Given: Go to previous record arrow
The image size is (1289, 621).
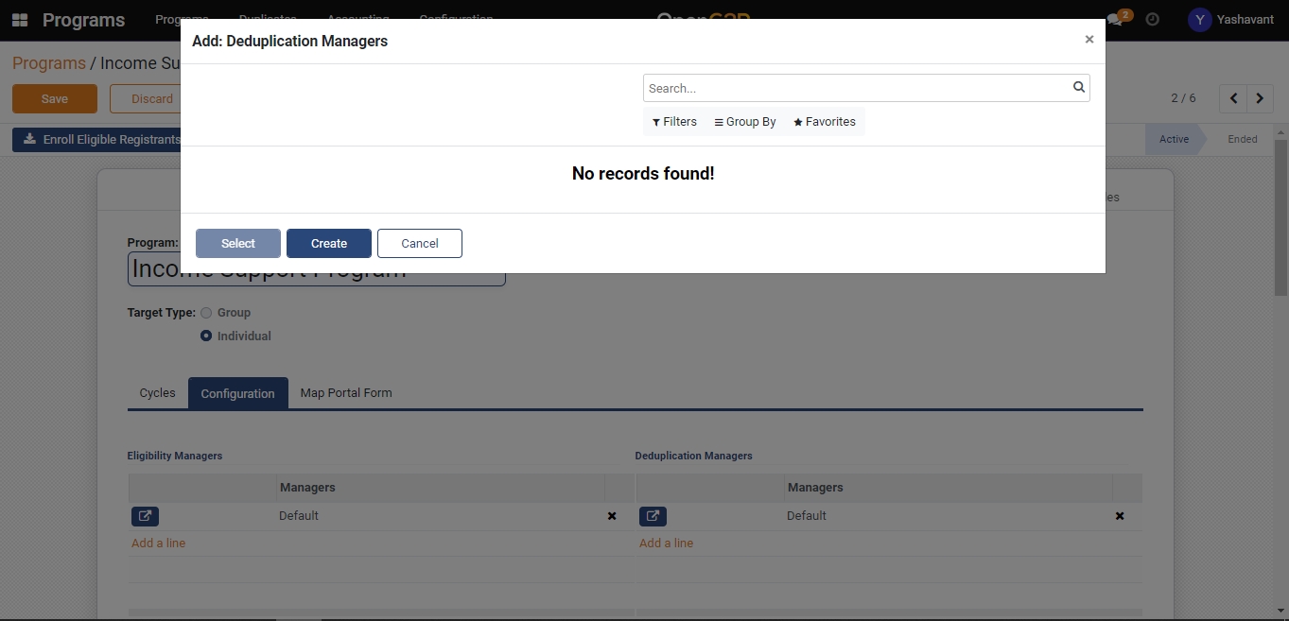Looking at the screenshot, I should [x=1233, y=98].
